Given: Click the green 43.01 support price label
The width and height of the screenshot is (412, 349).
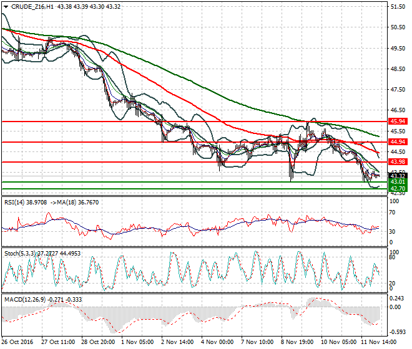Looking at the screenshot, I should point(398,182).
